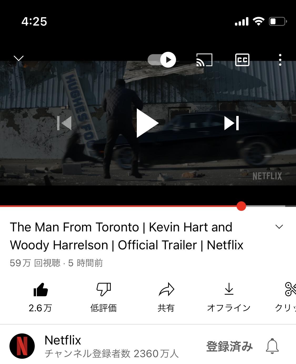Click the red progress bar scrubber handle
Screen dimensions: 296x364
(241, 206)
